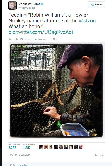Screen dimensions: 112x166
Task: Open the fifth favoriter avatar thumbnail
Action: pos(61,147)
